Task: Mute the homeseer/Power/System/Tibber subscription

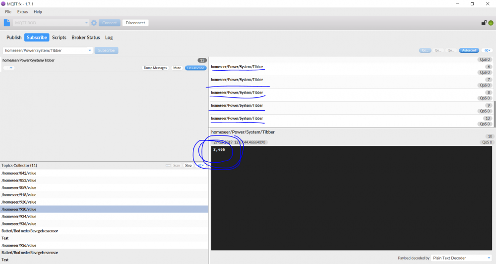Action: pos(177,68)
